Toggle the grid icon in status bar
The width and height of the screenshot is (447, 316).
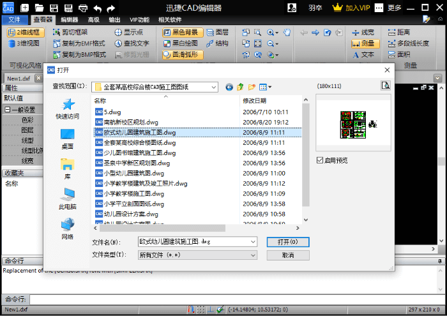[201, 309]
